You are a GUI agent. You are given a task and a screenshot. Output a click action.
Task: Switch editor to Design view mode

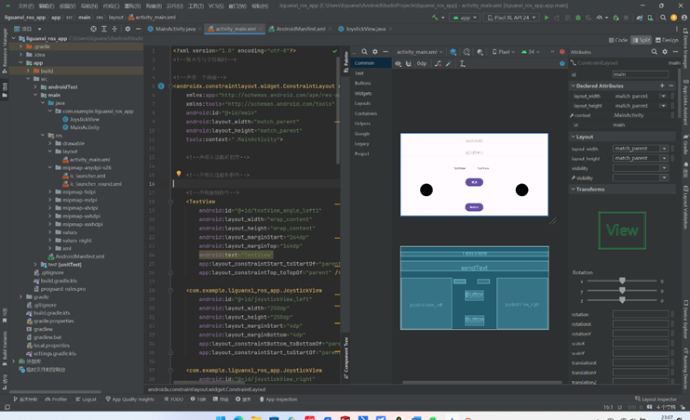pyautogui.click(x=667, y=40)
